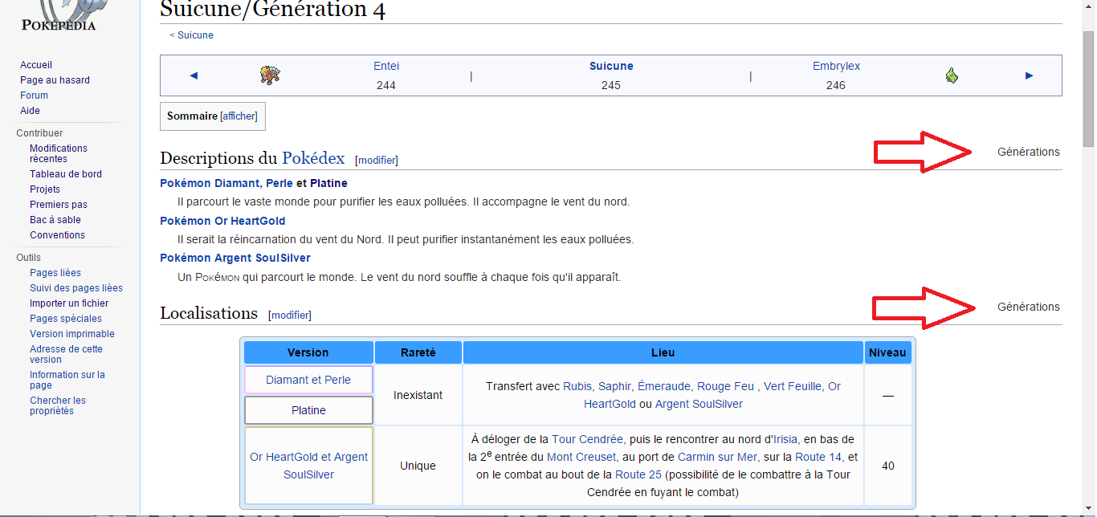This screenshot has width=1097, height=517.
Task: Open the Rubis link in table
Action: pos(578,386)
